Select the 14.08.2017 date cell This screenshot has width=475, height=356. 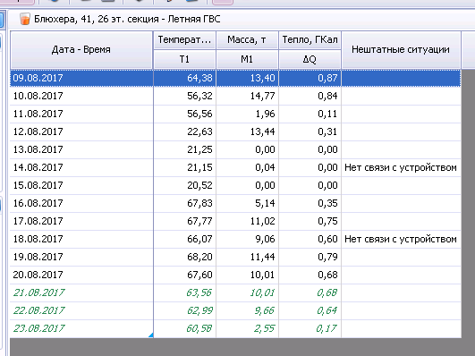(81, 167)
